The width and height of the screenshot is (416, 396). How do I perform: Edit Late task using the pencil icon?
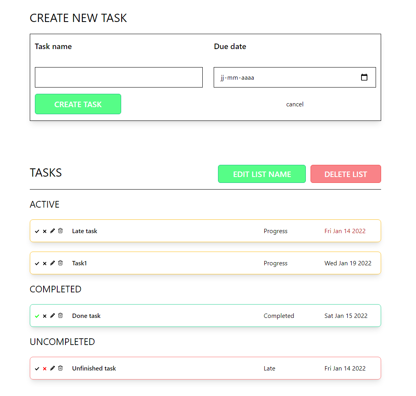[53, 231]
